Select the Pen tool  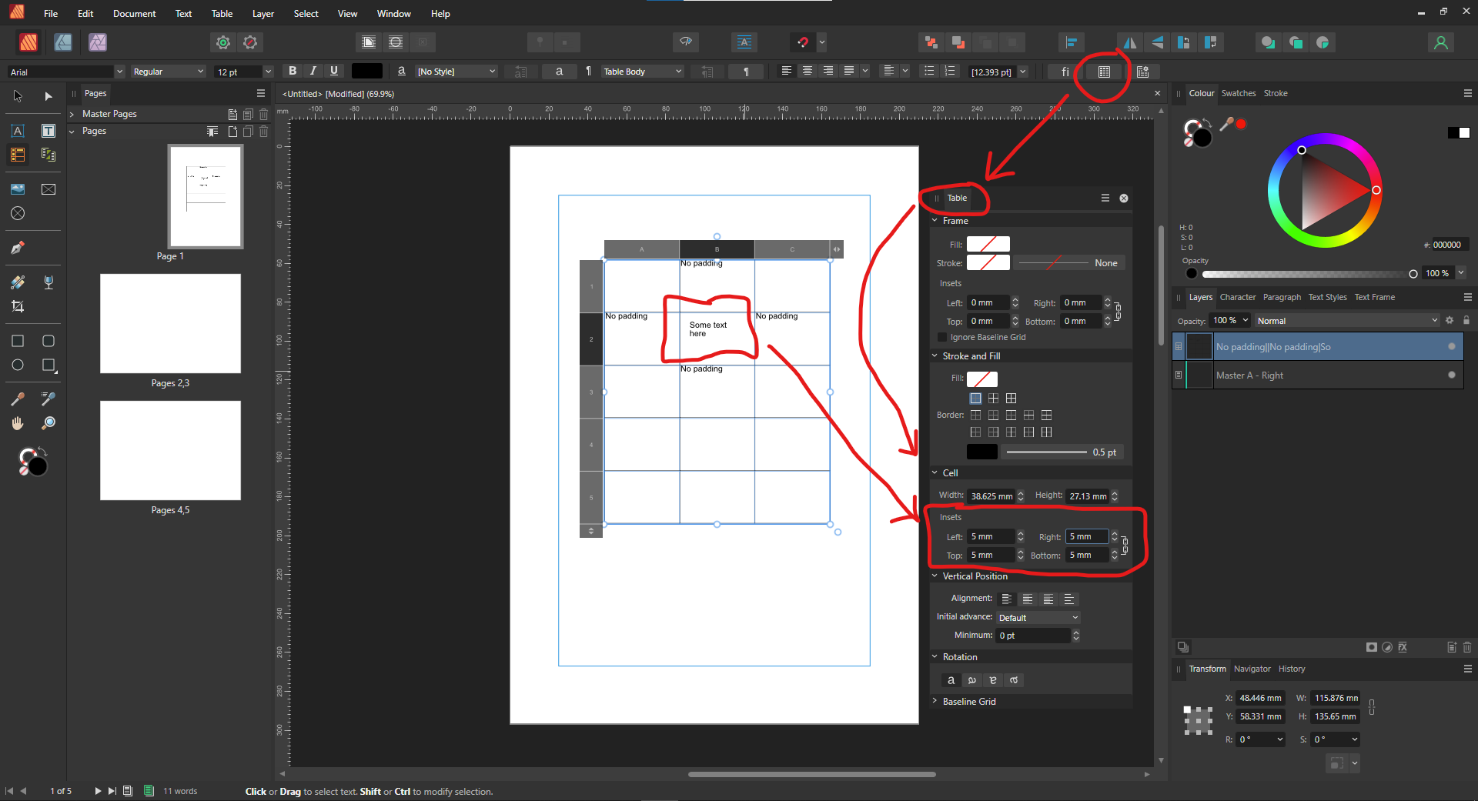[x=18, y=248]
